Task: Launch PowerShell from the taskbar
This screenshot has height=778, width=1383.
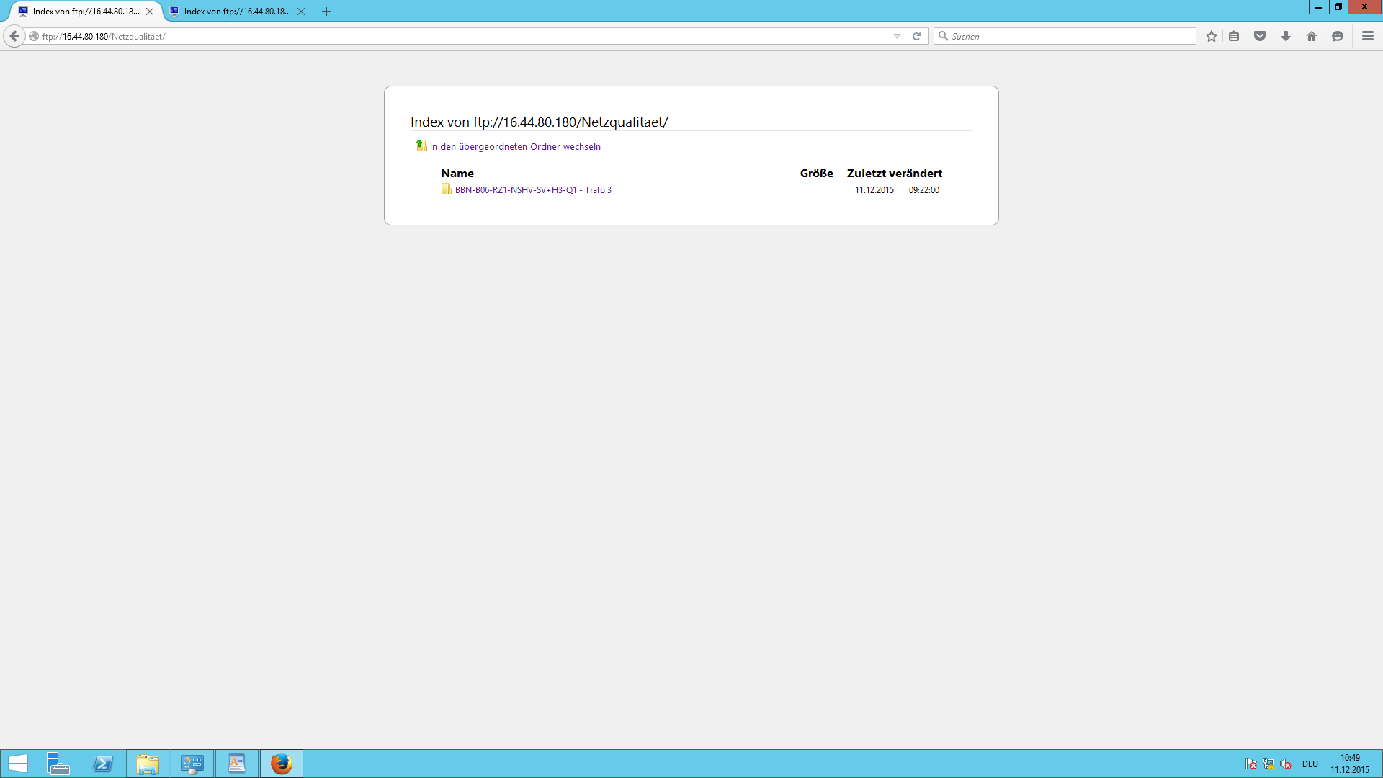Action: pos(103,764)
